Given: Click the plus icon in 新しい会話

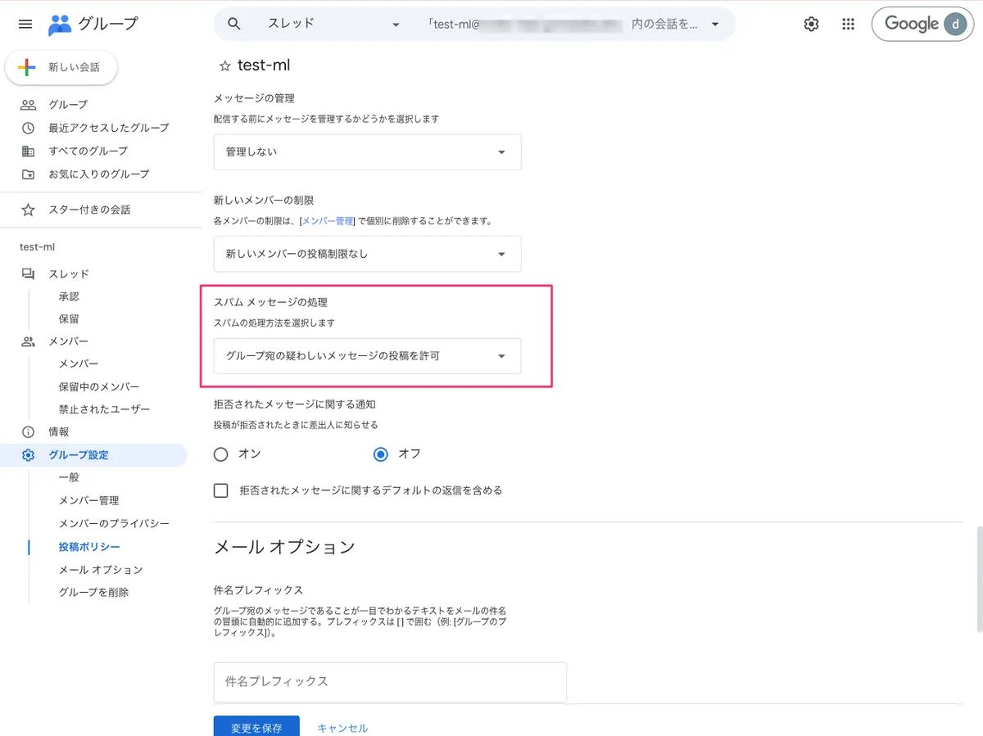Looking at the screenshot, I should click(x=27, y=67).
